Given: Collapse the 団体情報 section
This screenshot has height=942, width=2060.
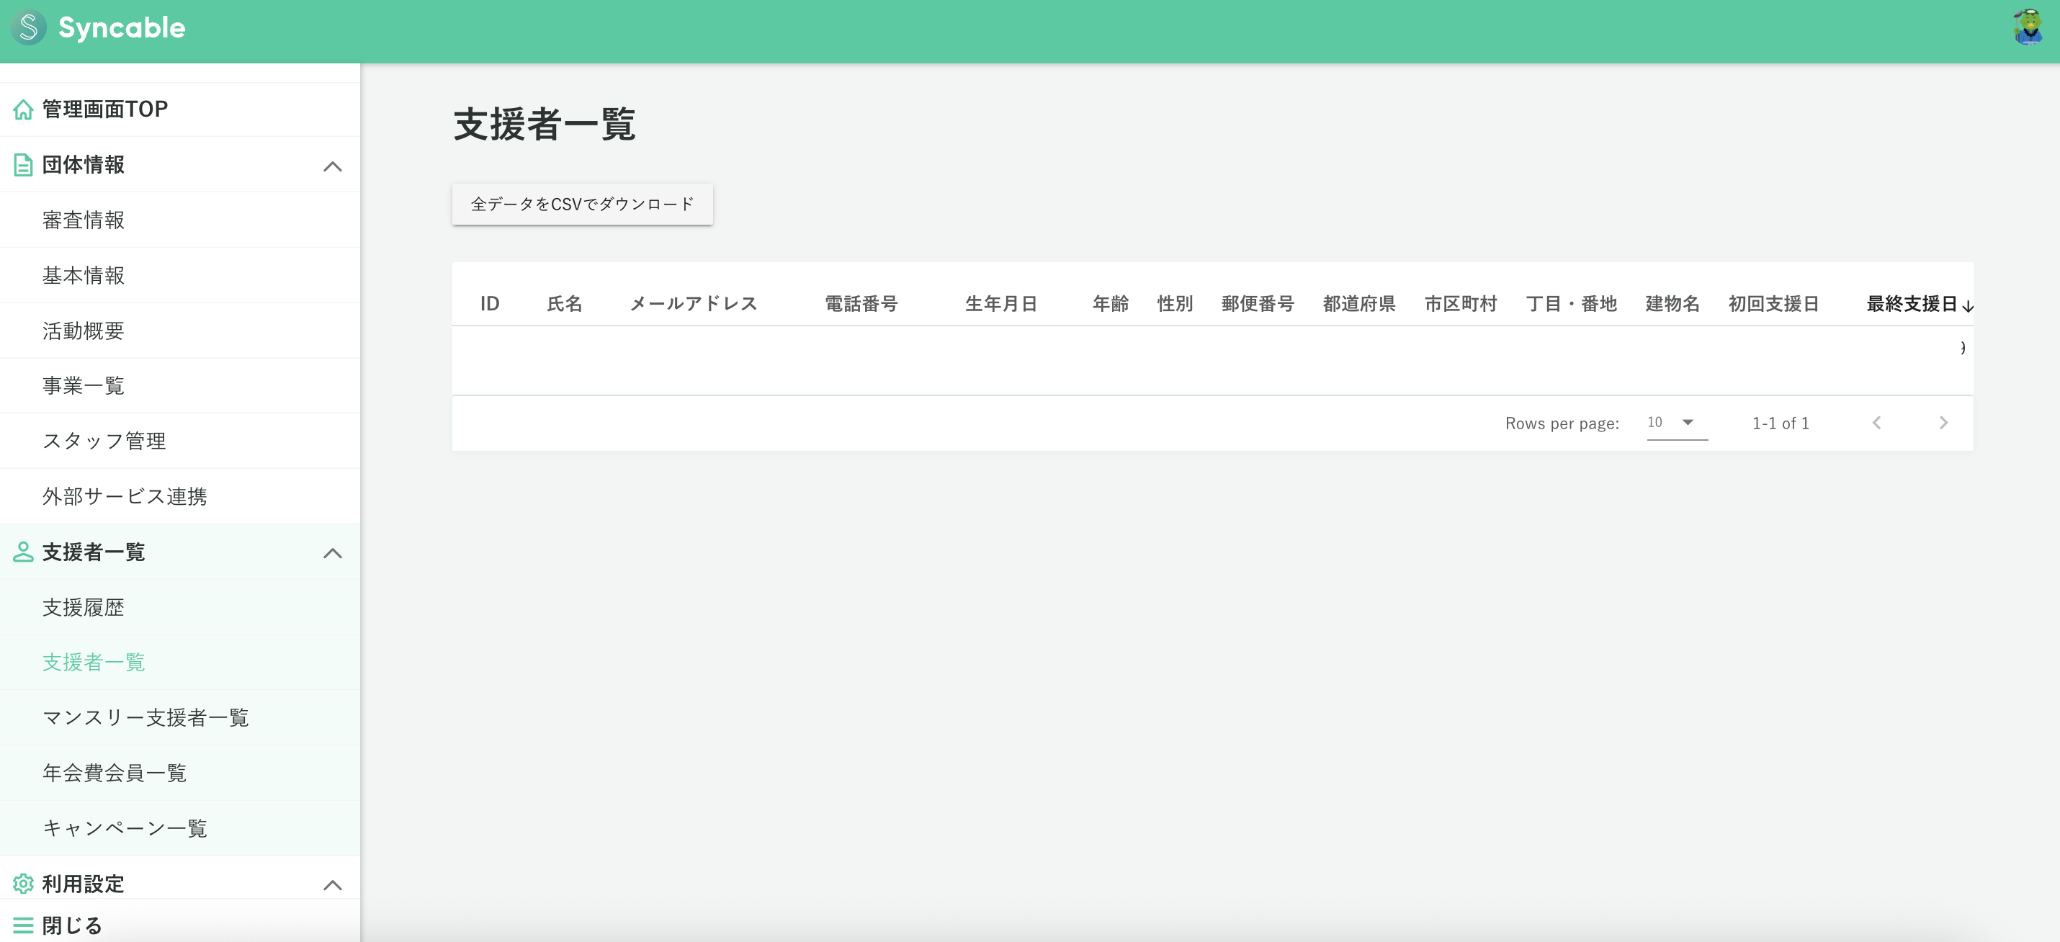Looking at the screenshot, I should (x=332, y=166).
